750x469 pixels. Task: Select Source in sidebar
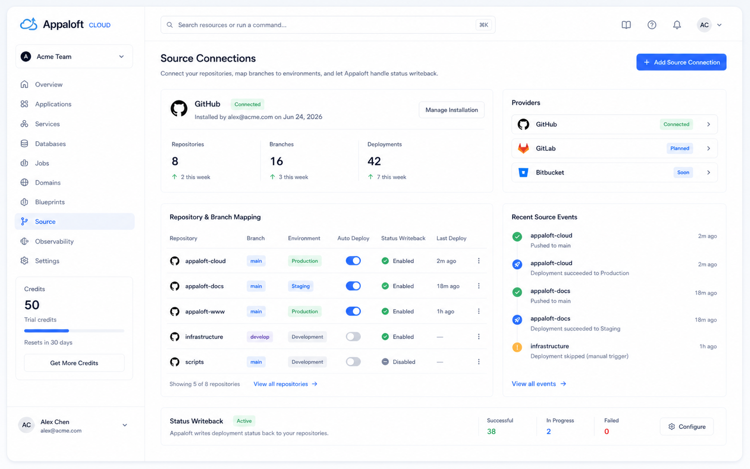(x=75, y=222)
